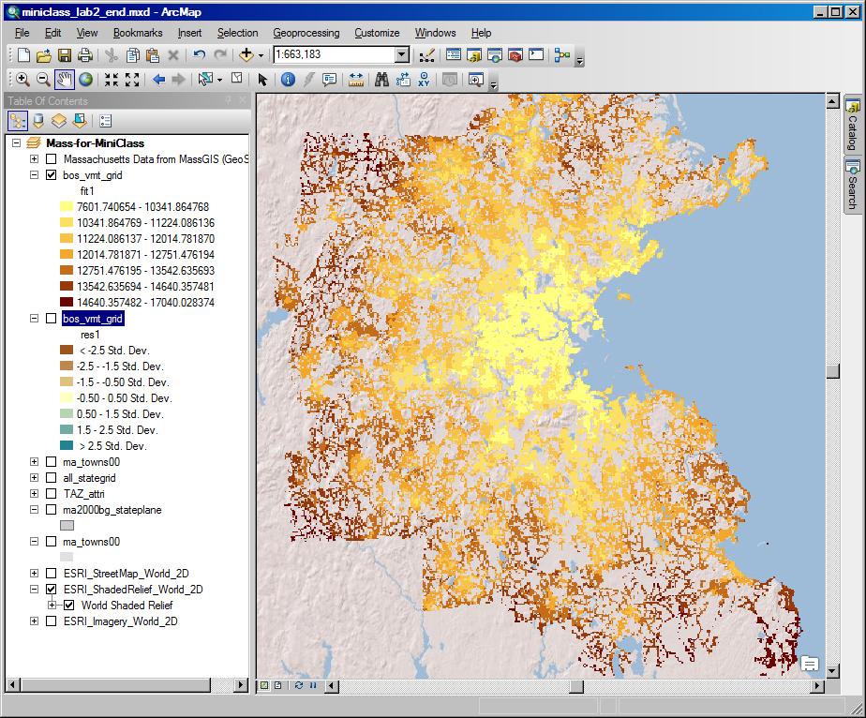Open the Geoprocessing menu

coord(306,33)
